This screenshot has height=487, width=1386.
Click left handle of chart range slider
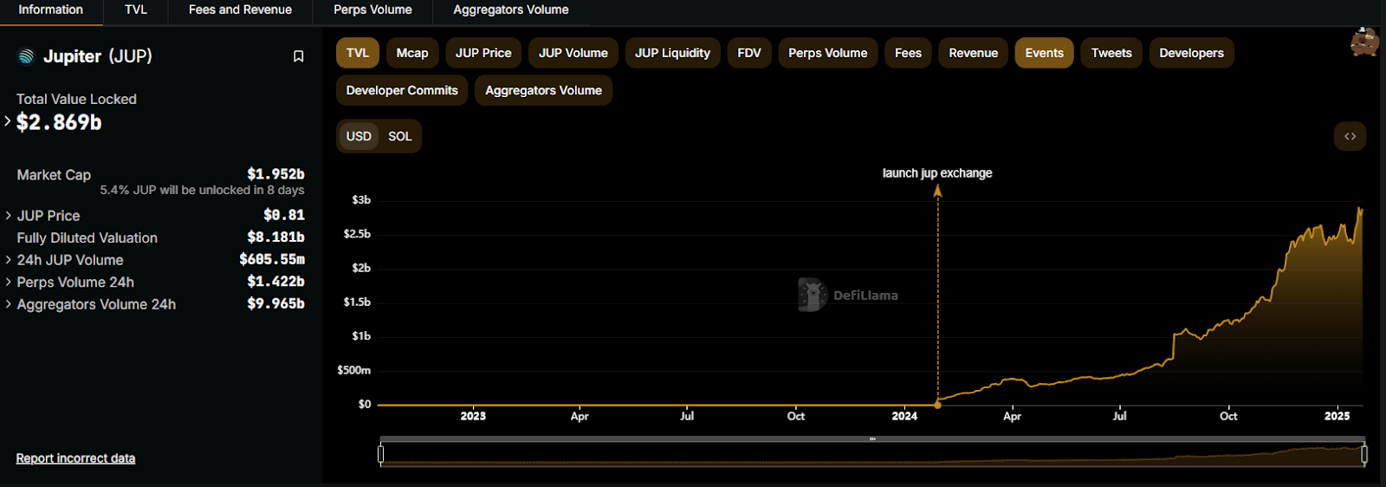pos(380,453)
